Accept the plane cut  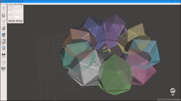(12, 21)
